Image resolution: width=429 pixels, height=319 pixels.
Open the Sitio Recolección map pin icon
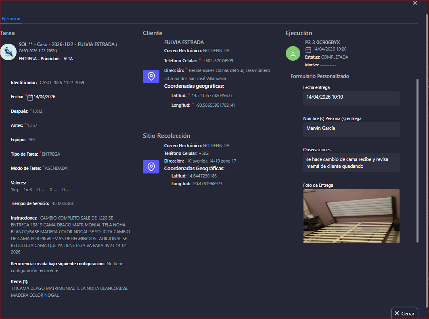click(x=151, y=167)
